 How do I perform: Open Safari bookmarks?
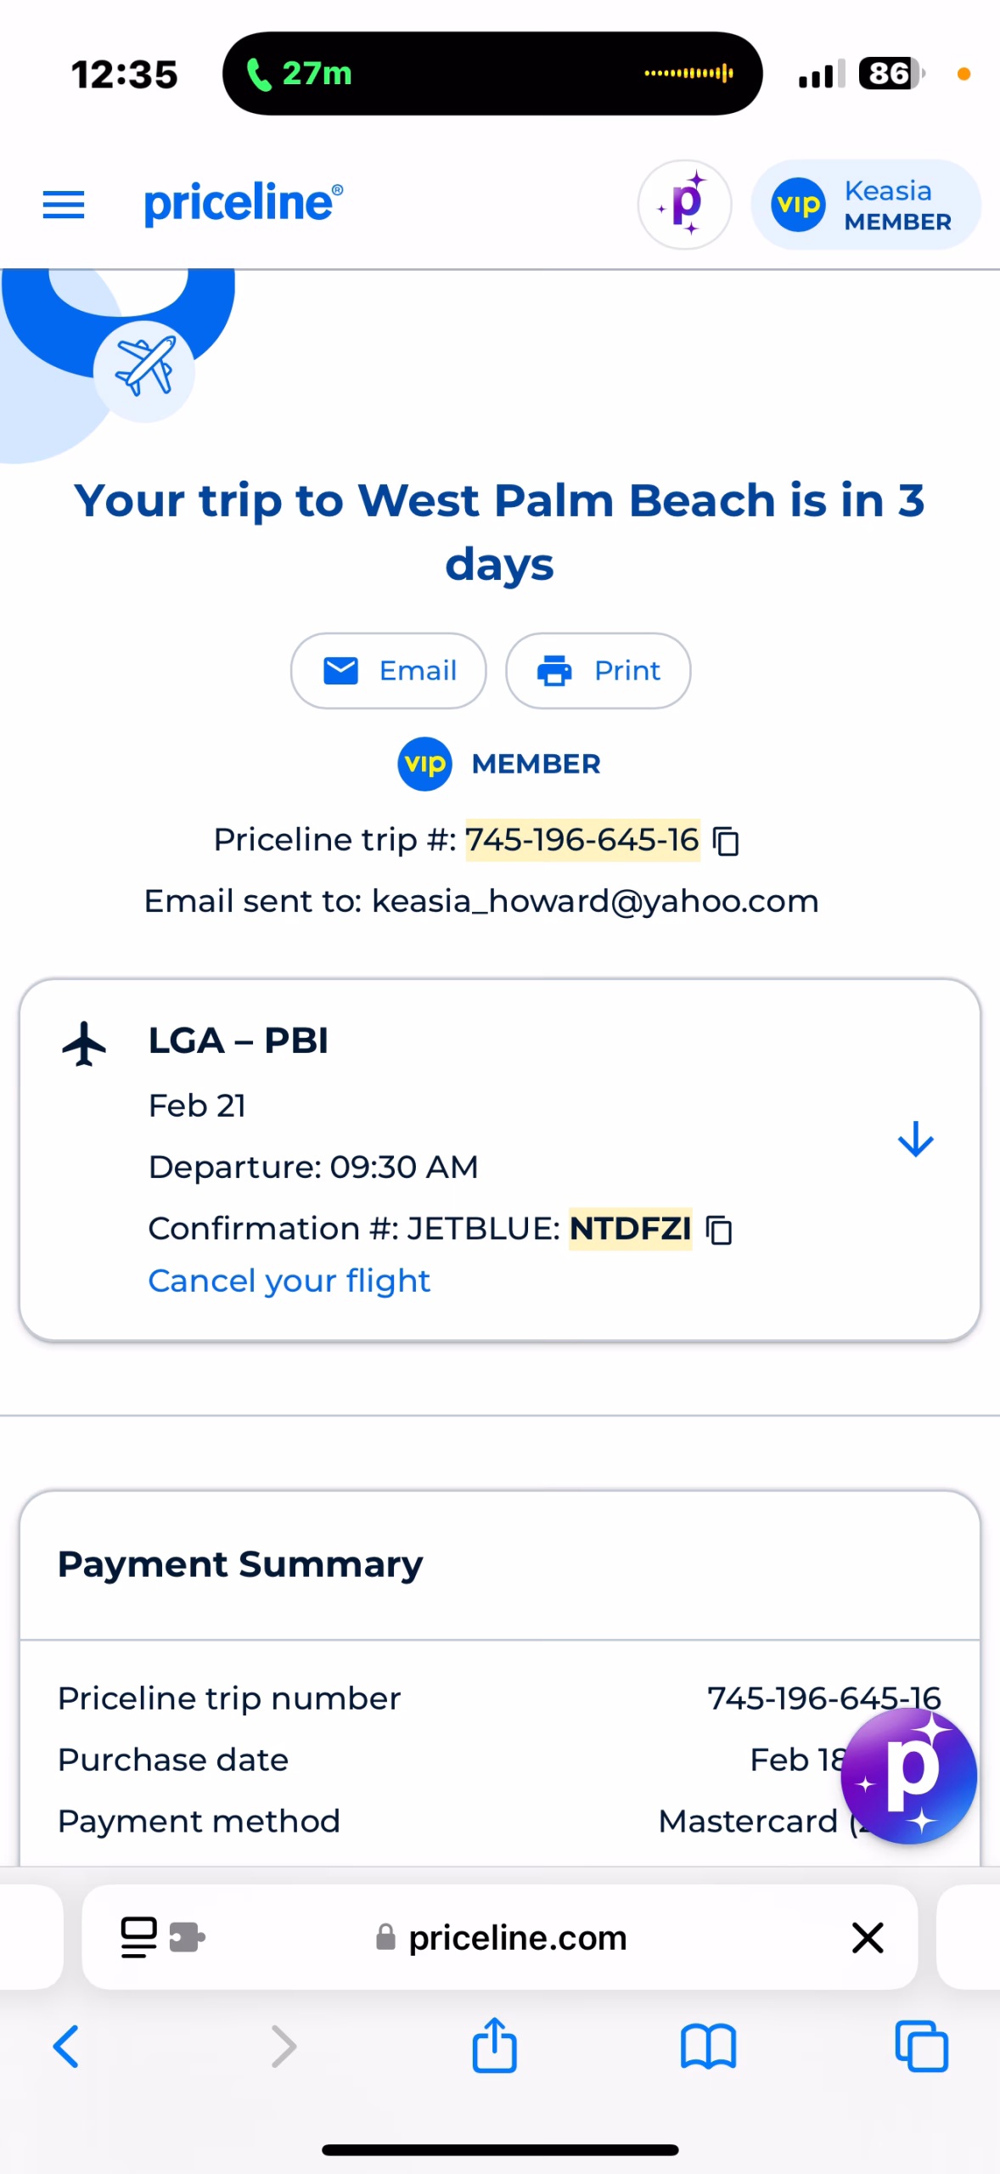pyautogui.click(x=708, y=2047)
